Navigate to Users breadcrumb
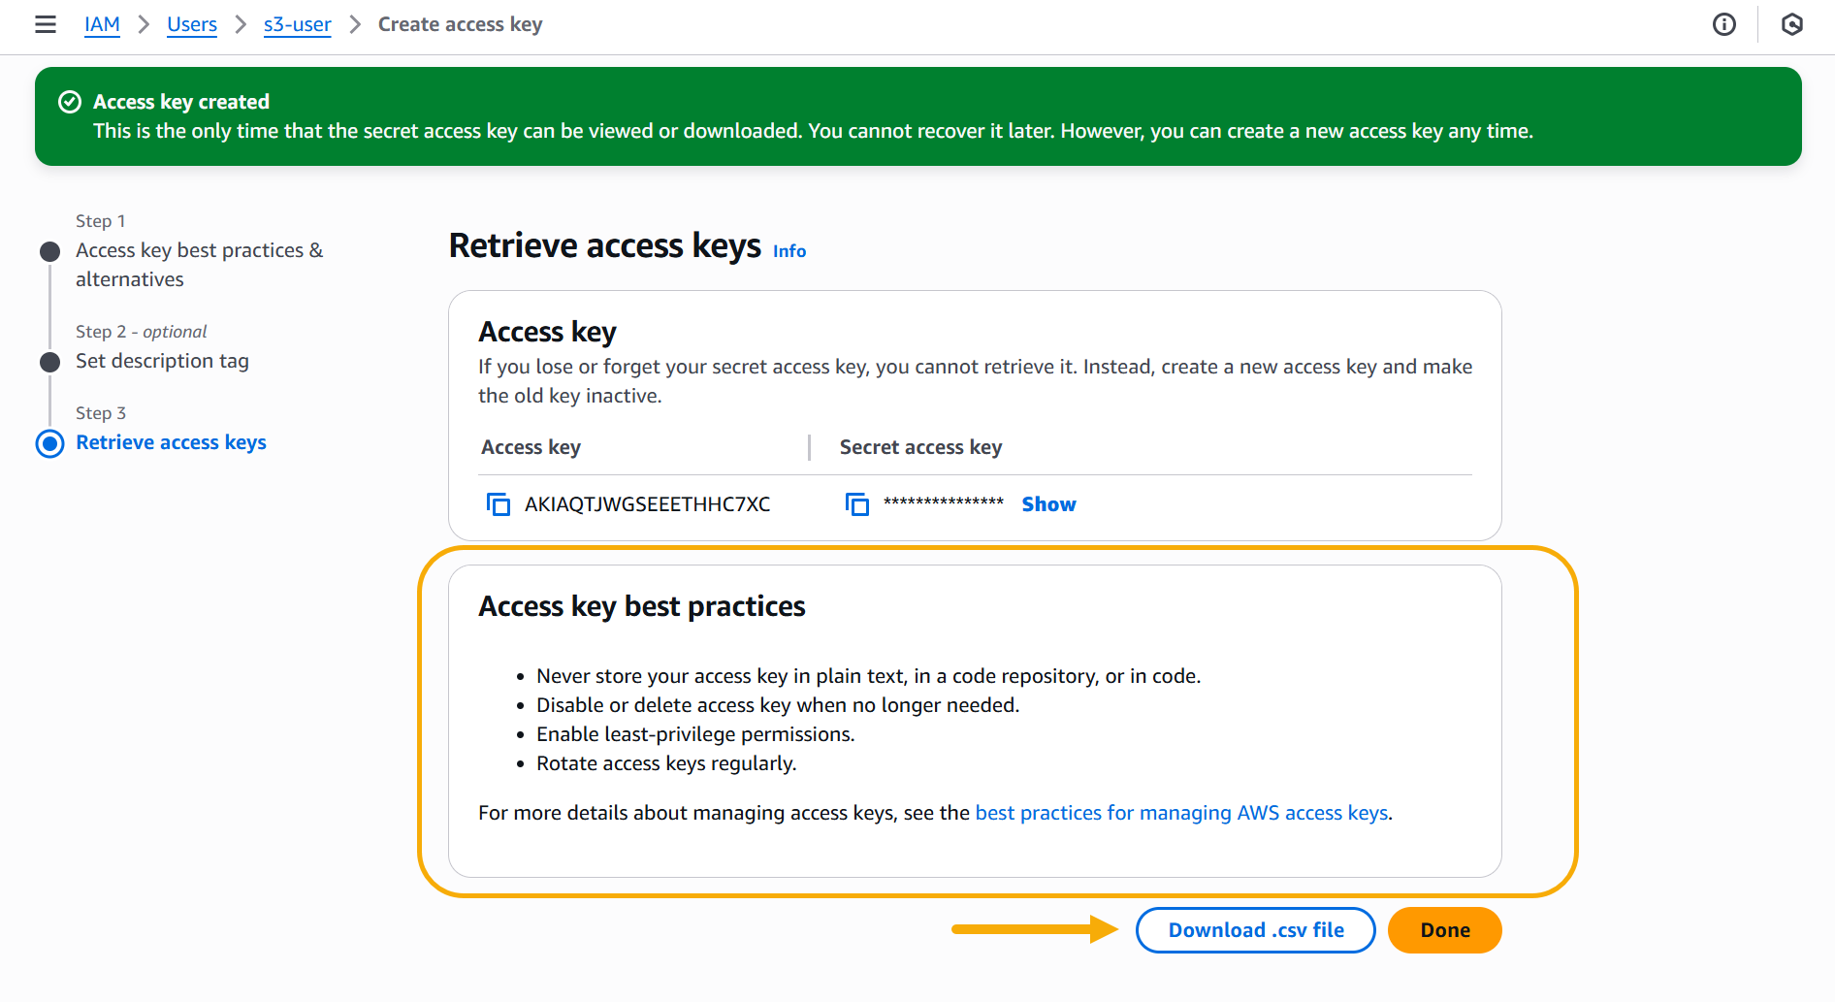 point(192,24)
